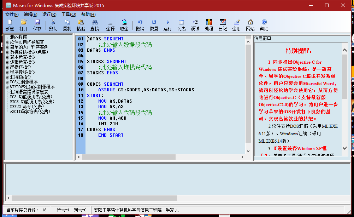The width and height of the screenshot is (354, 217).
Task: Expand the 算术运算指令 tree node
Action: coord(7,57)
